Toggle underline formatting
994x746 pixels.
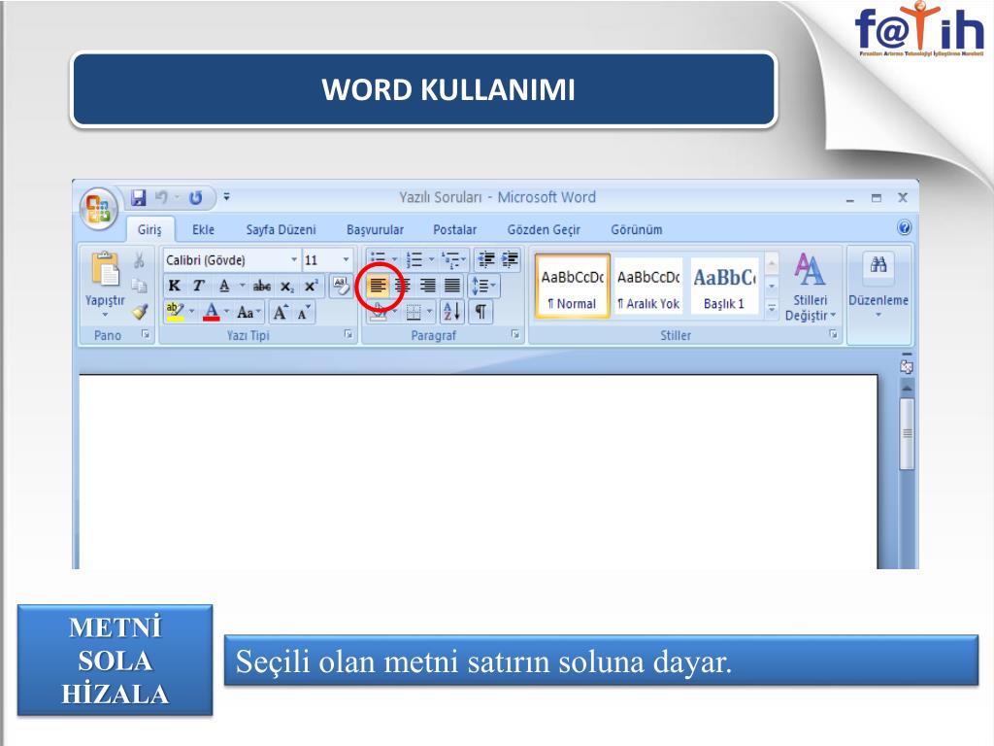pyautogui.click(x=224, y=287)
